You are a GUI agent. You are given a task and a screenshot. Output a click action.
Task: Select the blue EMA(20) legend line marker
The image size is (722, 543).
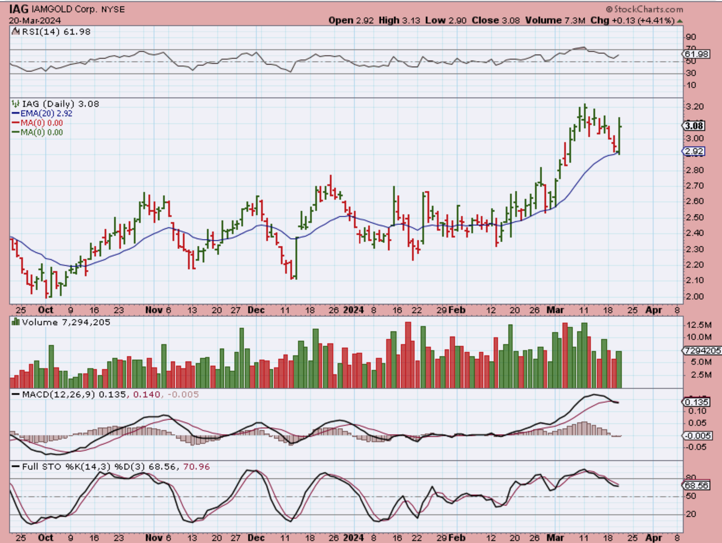16,113
